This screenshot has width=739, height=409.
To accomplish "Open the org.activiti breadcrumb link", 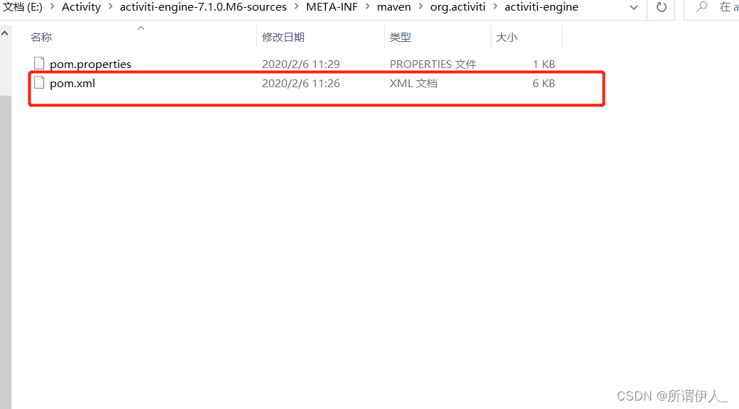I will [x=458, y=7].
